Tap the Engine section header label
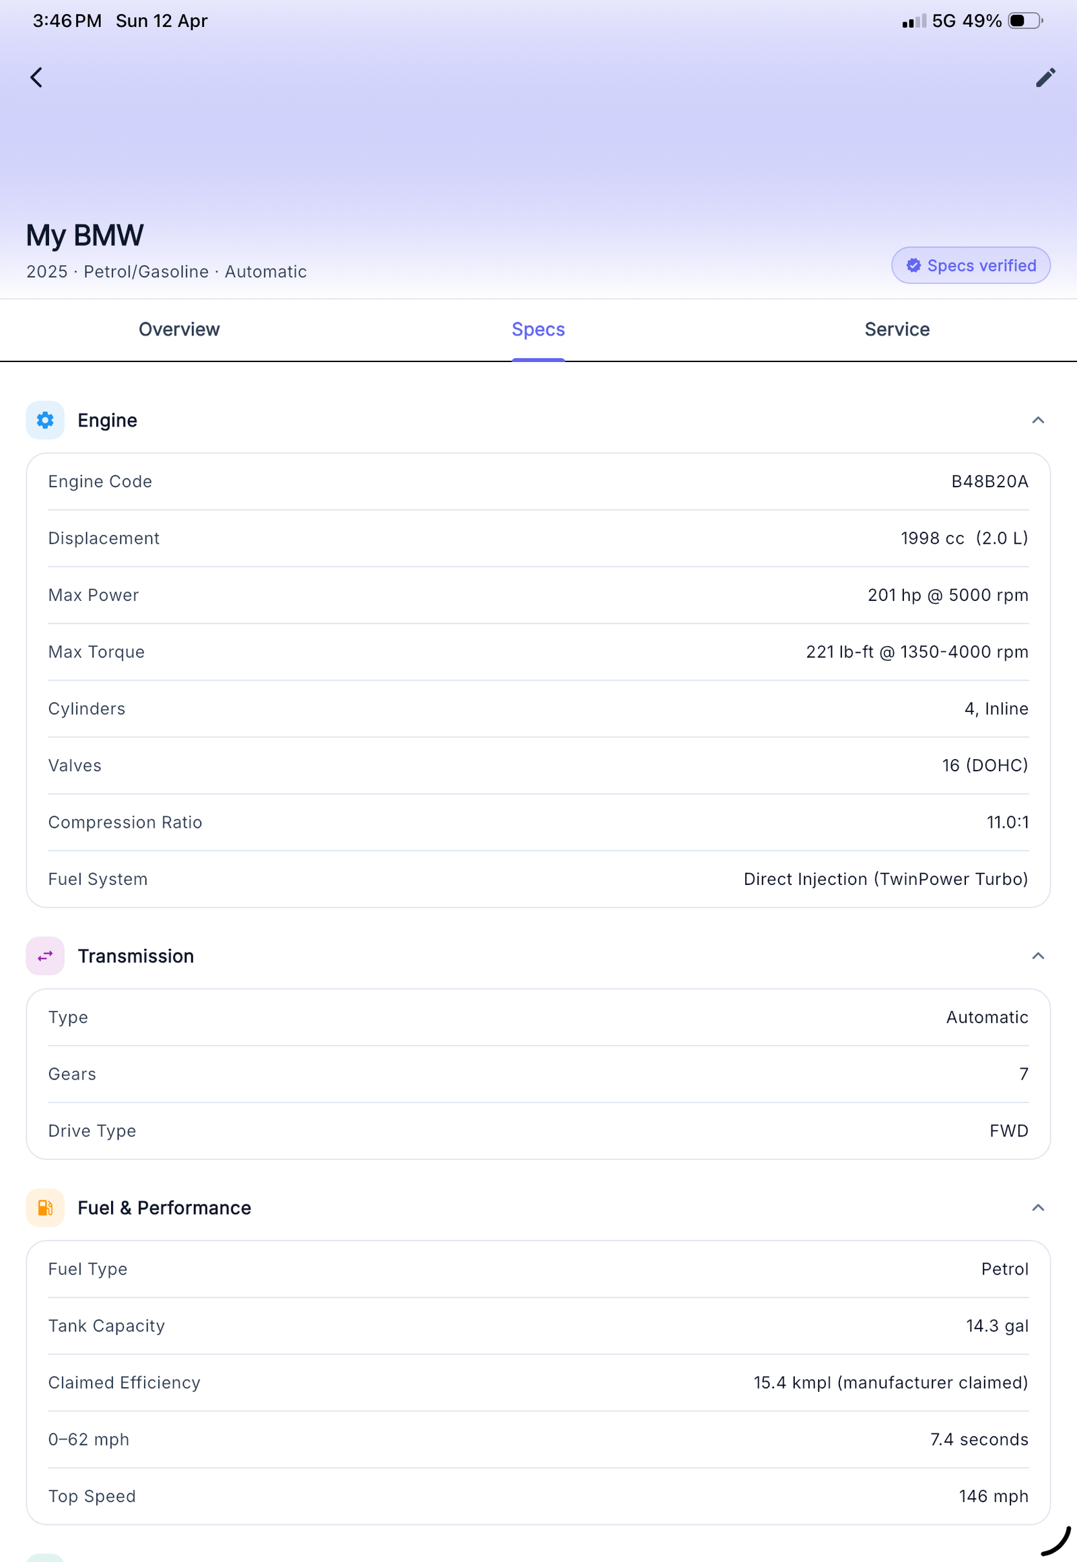The width and height of the screenshot is (1077, 1562). [107, 421]
